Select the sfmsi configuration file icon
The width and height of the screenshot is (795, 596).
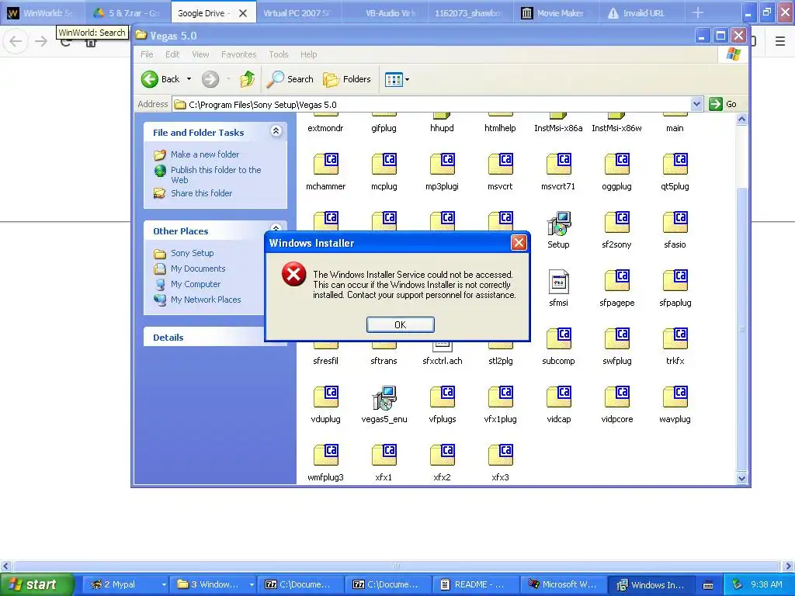(559, 281)
